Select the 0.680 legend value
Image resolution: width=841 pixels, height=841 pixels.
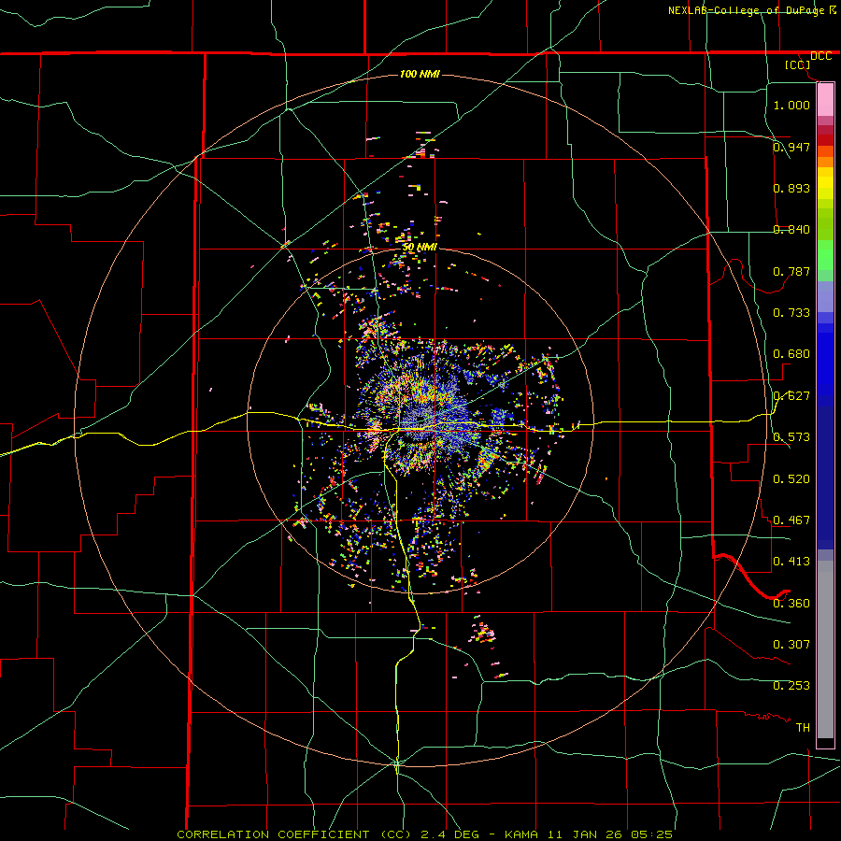(x=791, y=354)
